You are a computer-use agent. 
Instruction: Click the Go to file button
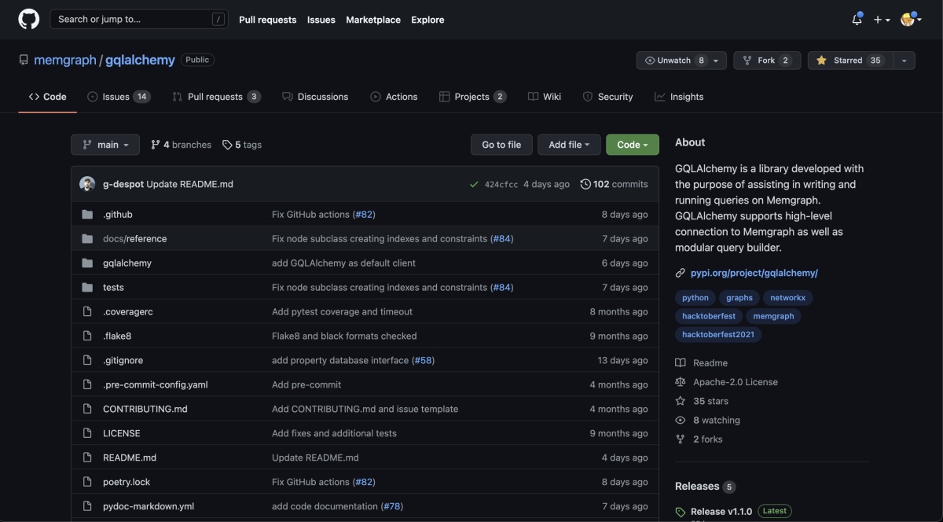point(501,145)
